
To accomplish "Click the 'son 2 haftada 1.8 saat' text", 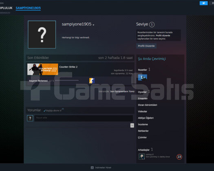I will [115, 58].
